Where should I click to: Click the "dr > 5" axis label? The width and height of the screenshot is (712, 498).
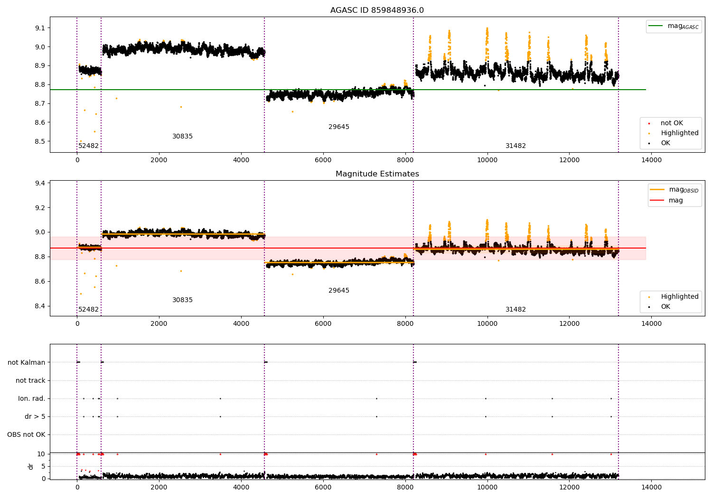tap(35, 416)
